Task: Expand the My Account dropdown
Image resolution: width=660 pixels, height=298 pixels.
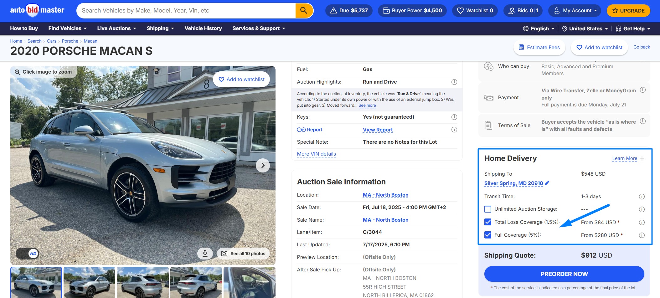Action: click(575, 11)
